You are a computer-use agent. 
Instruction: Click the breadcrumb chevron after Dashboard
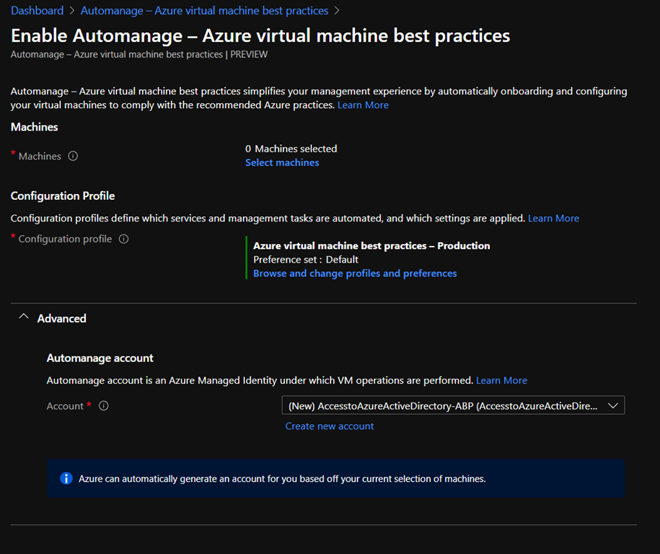[x=72, y=11]
